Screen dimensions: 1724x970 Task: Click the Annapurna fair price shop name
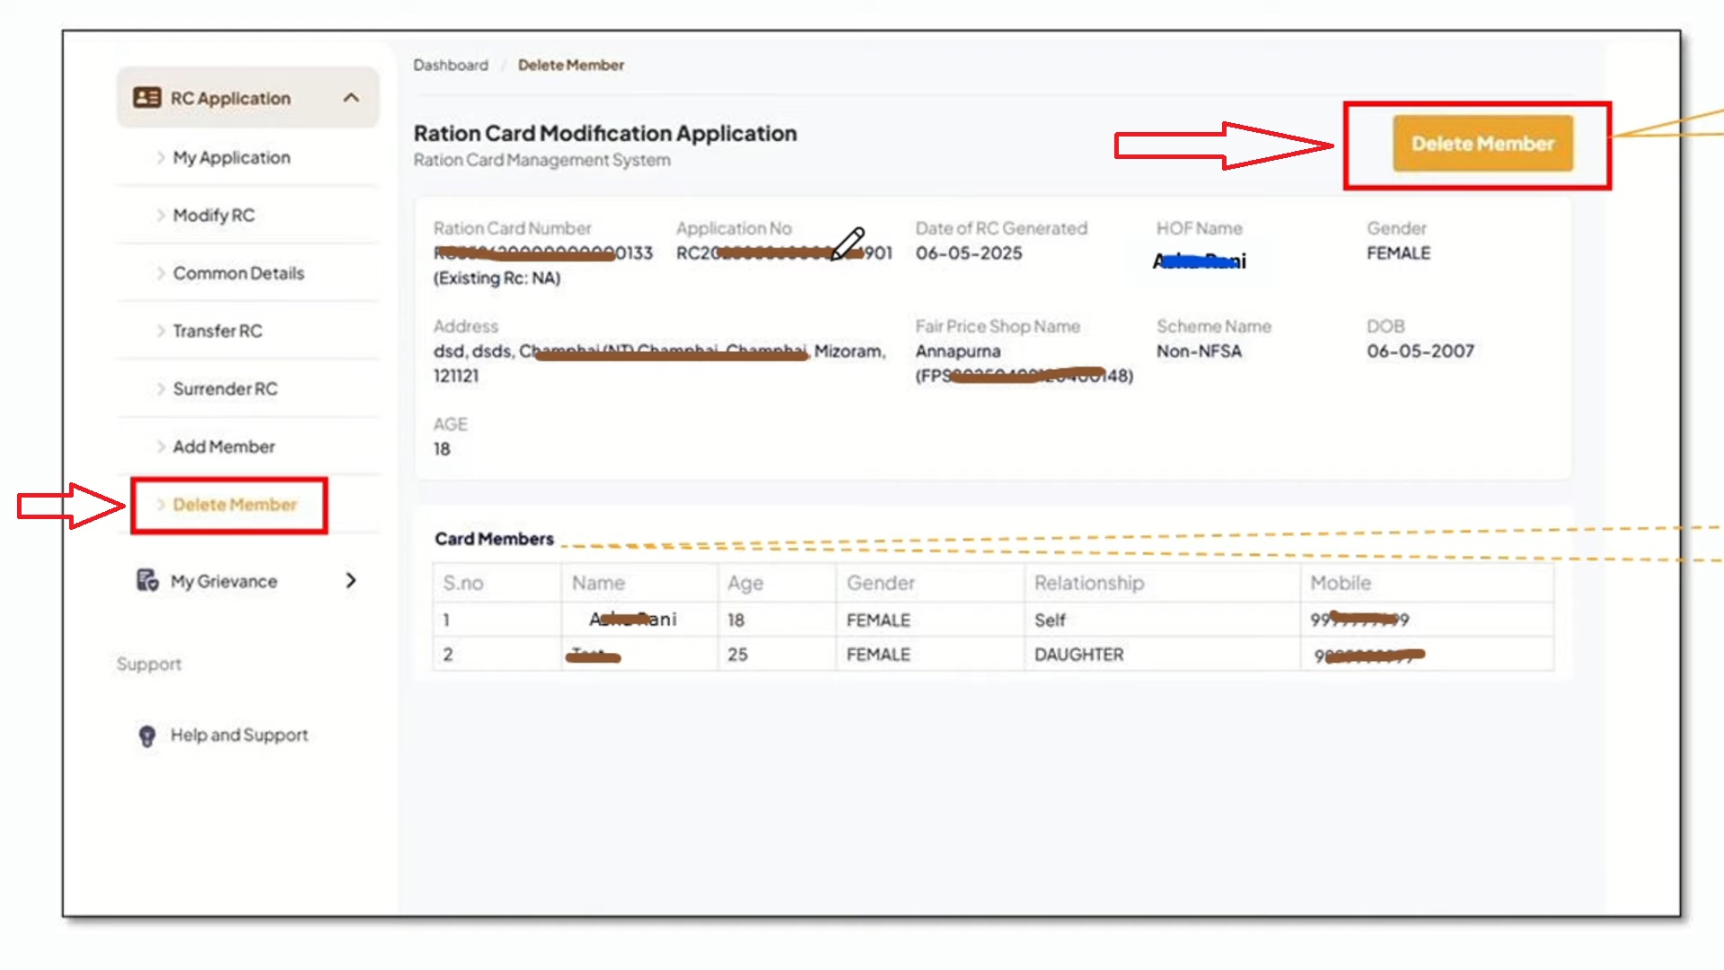click(x=958, y=351)
